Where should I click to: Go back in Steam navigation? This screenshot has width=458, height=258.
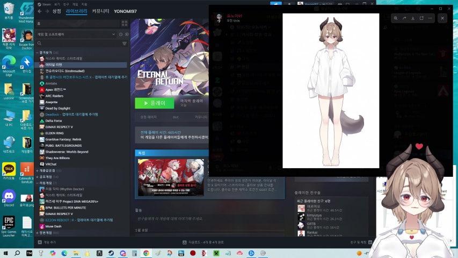40,11
